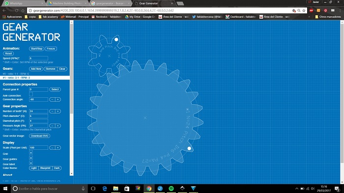The height and width of the screenshot is (193, 344).
Task: Open the Aplicaciones apps shortcut
Action: [x=12, y=17]
